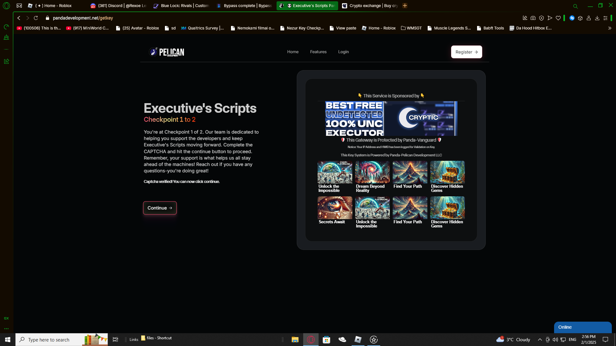The image size is (616, 346).
Task: Click the Register button
Action: coord(466,52)
